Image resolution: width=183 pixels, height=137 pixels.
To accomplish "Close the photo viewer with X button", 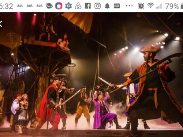I will 1,24.
